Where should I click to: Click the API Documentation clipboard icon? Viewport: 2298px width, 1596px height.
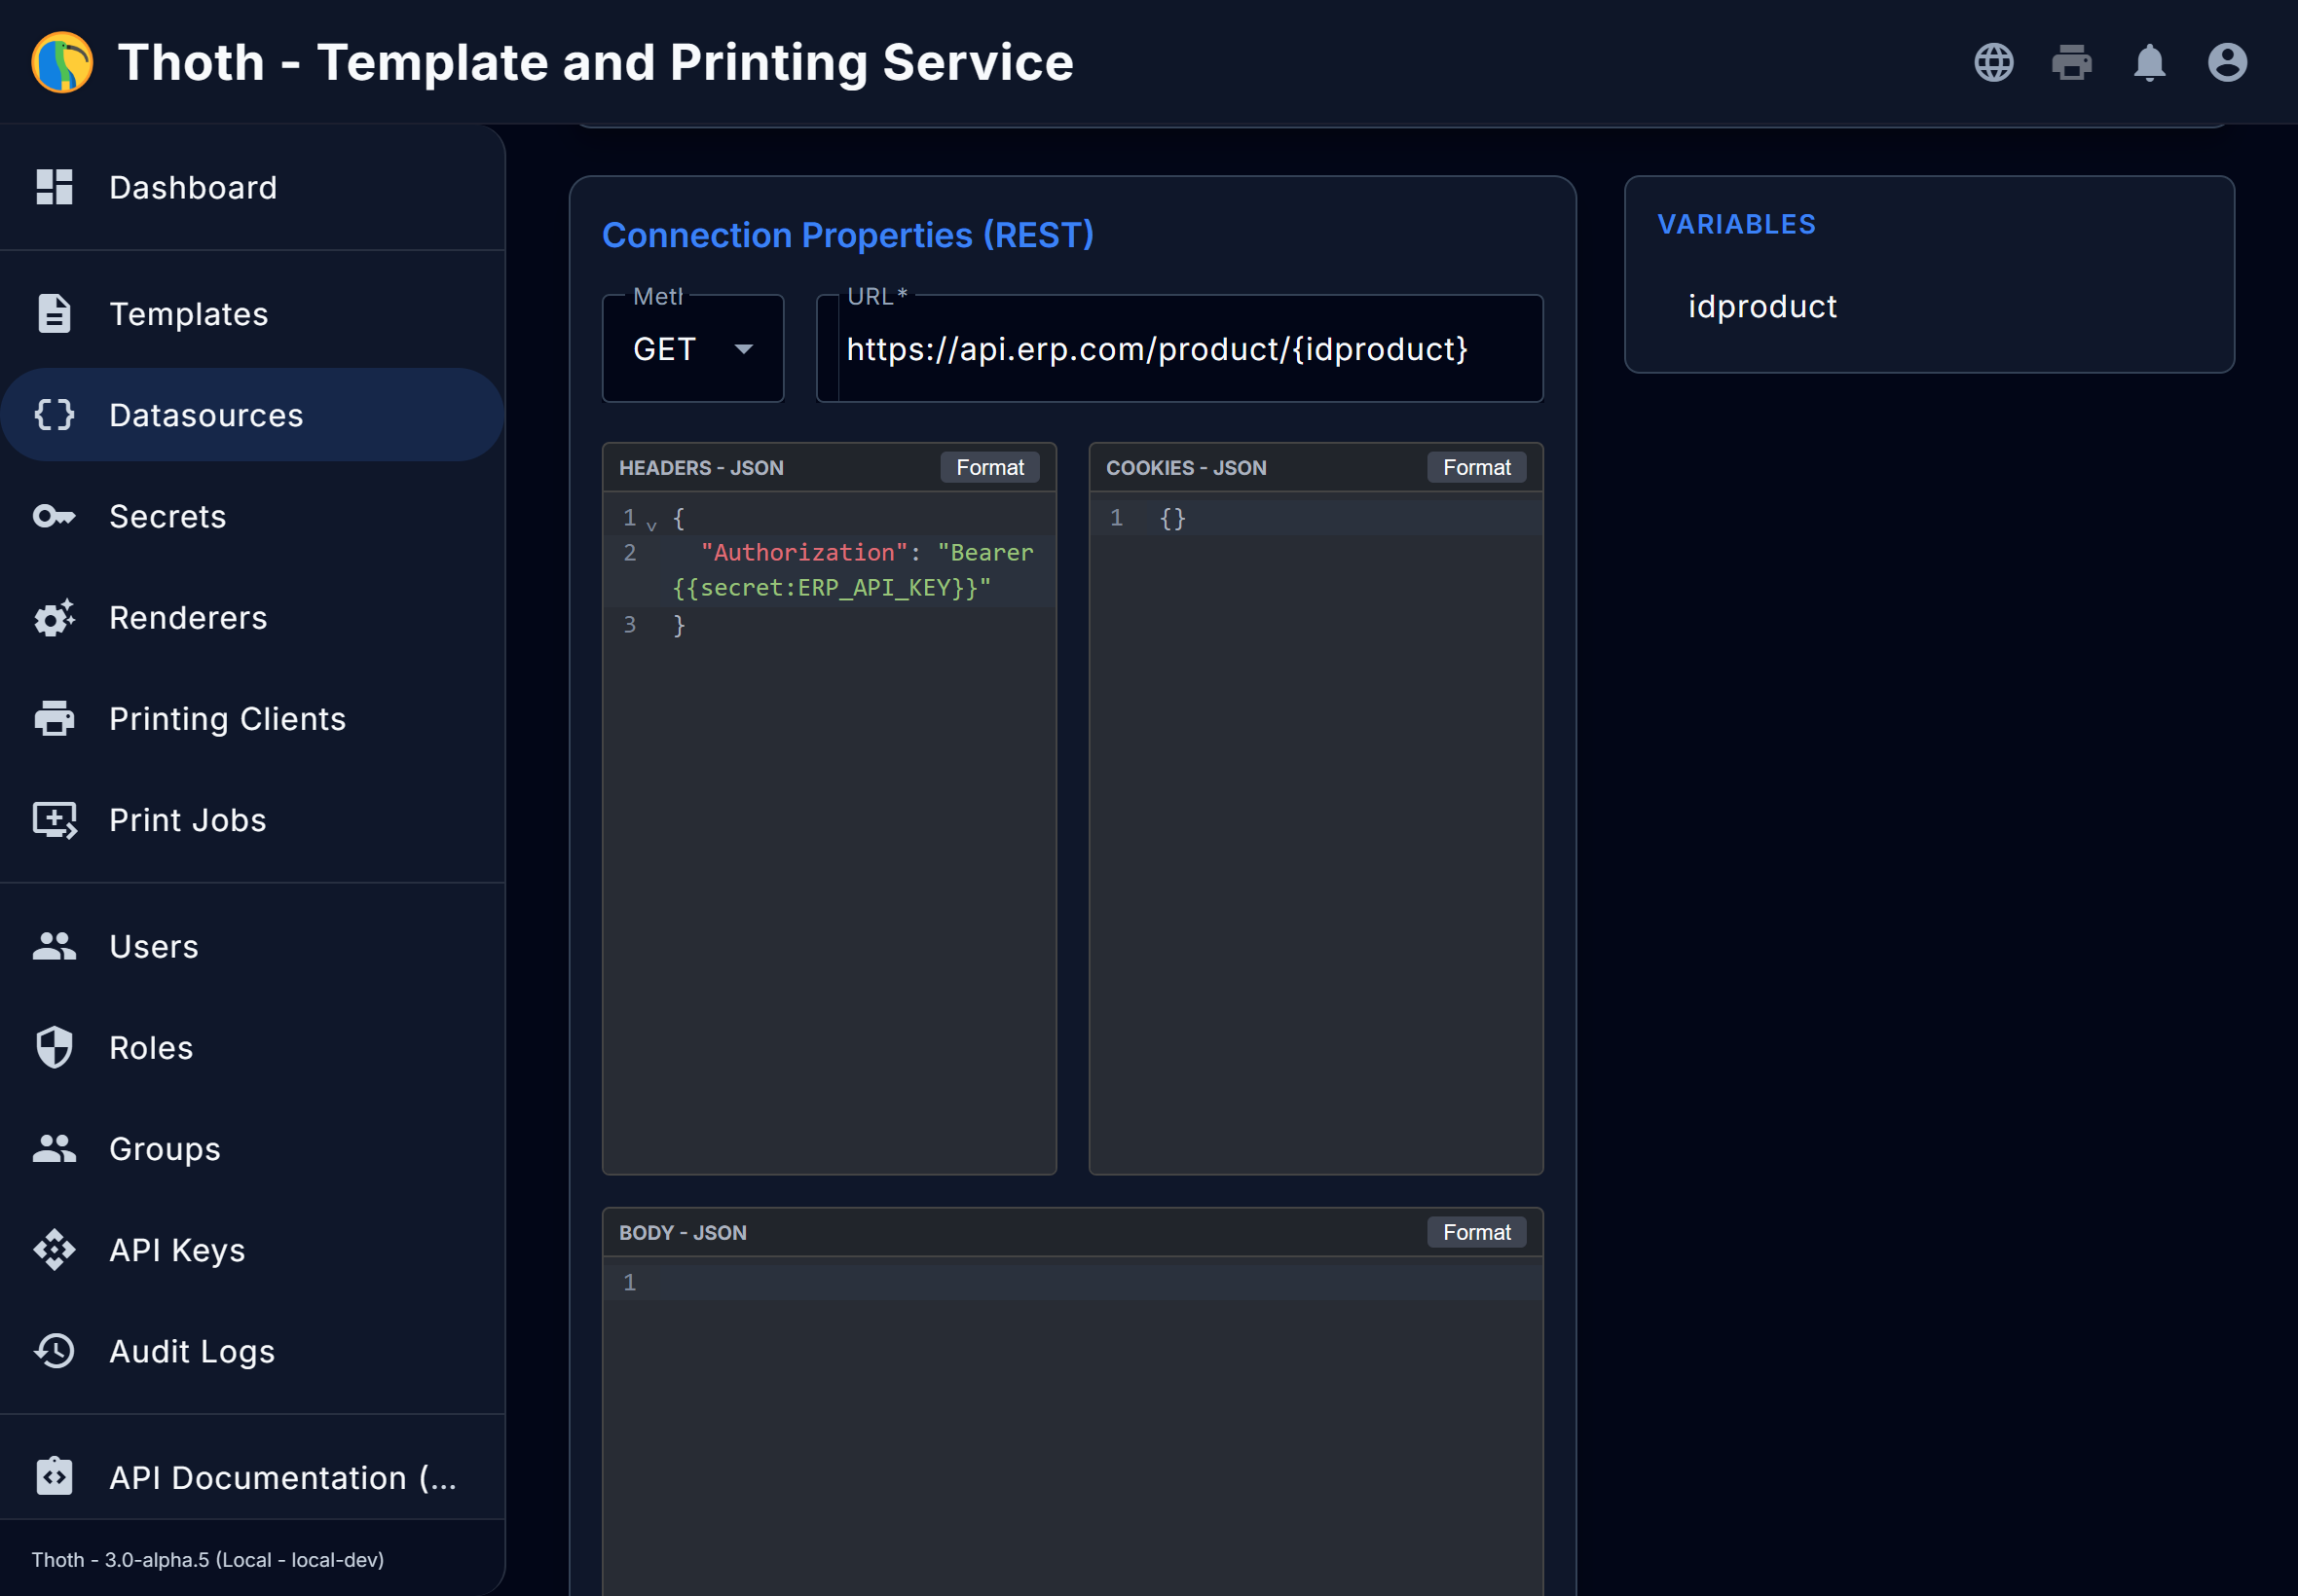[54, 1476]
